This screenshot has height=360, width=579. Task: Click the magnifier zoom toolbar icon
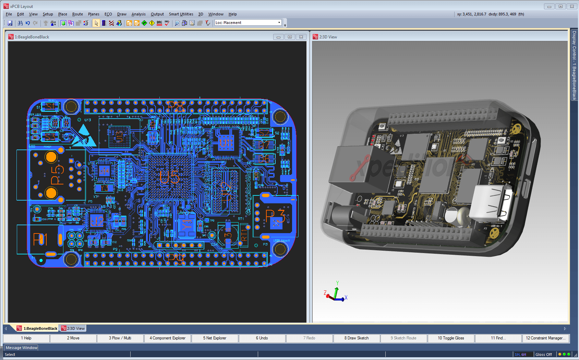pyautogui.click(x=177, y=23)
